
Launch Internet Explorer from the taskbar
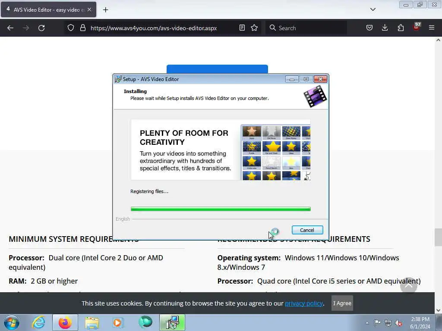click(x=38, y=322)
